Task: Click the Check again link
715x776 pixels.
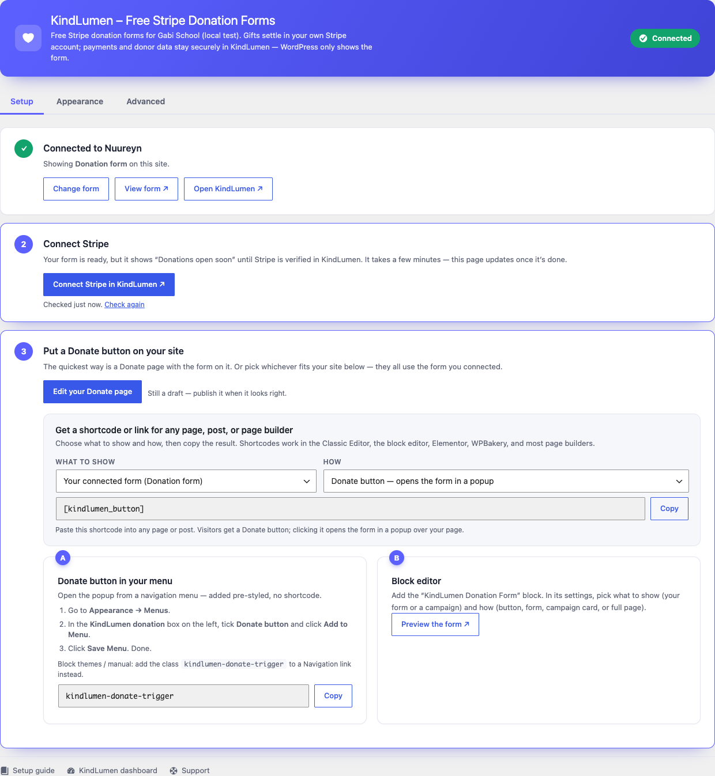Action: (x=125, y=305)
